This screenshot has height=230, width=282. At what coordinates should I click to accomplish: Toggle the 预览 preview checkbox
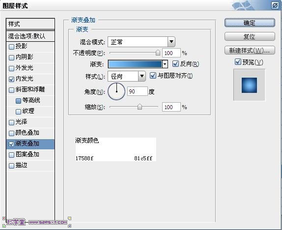click(238, 62)
